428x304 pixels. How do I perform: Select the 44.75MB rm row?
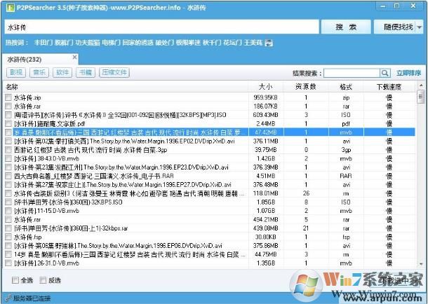coord(210,254)
